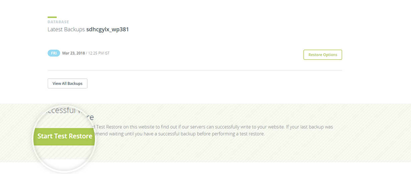Viewport: 411px width, 174px height.
Task: Click the Restore Options button
Action: click(x=322, y=55)
